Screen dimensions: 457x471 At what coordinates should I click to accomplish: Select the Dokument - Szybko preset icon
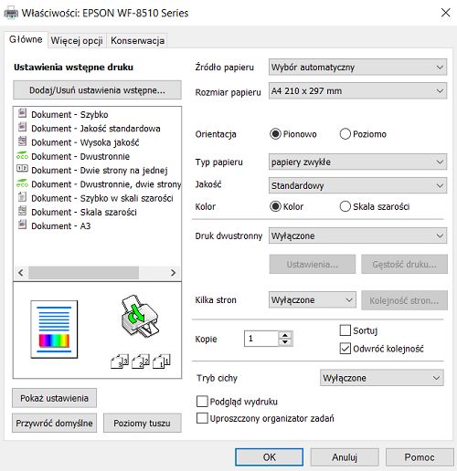[22, 113]
